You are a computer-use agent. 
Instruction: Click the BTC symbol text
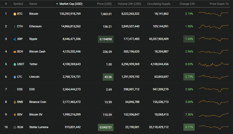[20, 14]
